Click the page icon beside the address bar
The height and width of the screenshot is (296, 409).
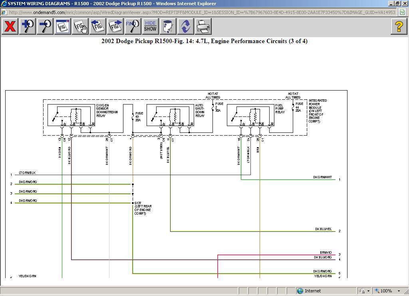(403, 12)
